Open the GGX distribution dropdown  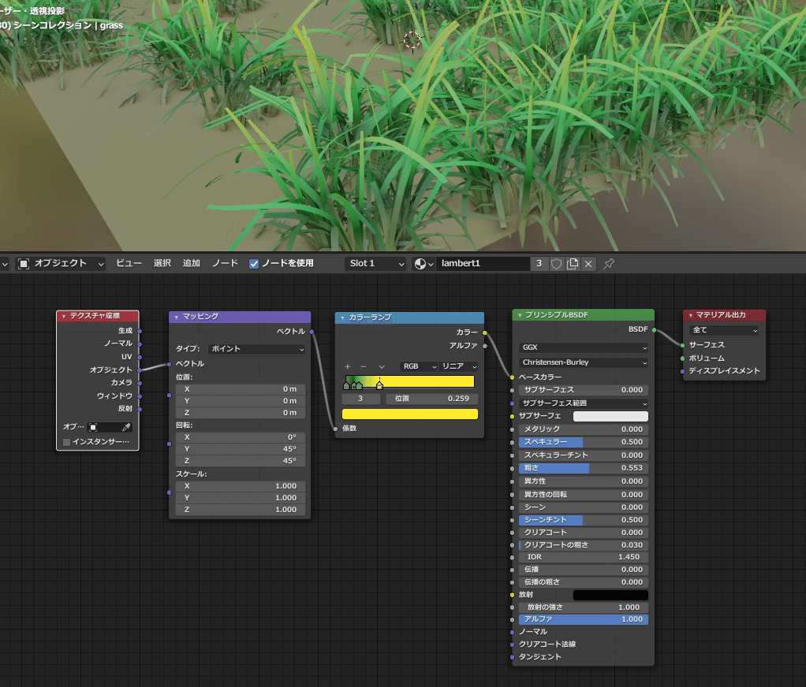(x=582, y=347)
